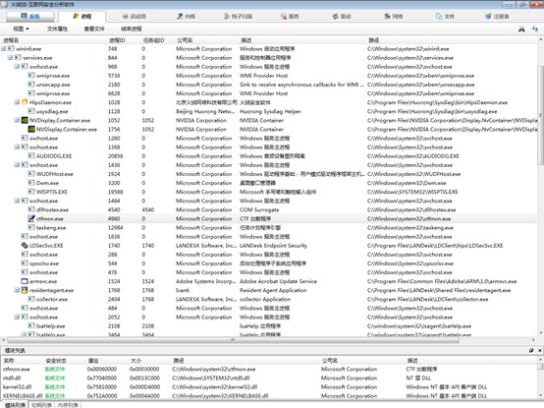Screen dimensions: 544x408
Task: Switch to the 驱动 tab
Action: (x=342, y=17)
